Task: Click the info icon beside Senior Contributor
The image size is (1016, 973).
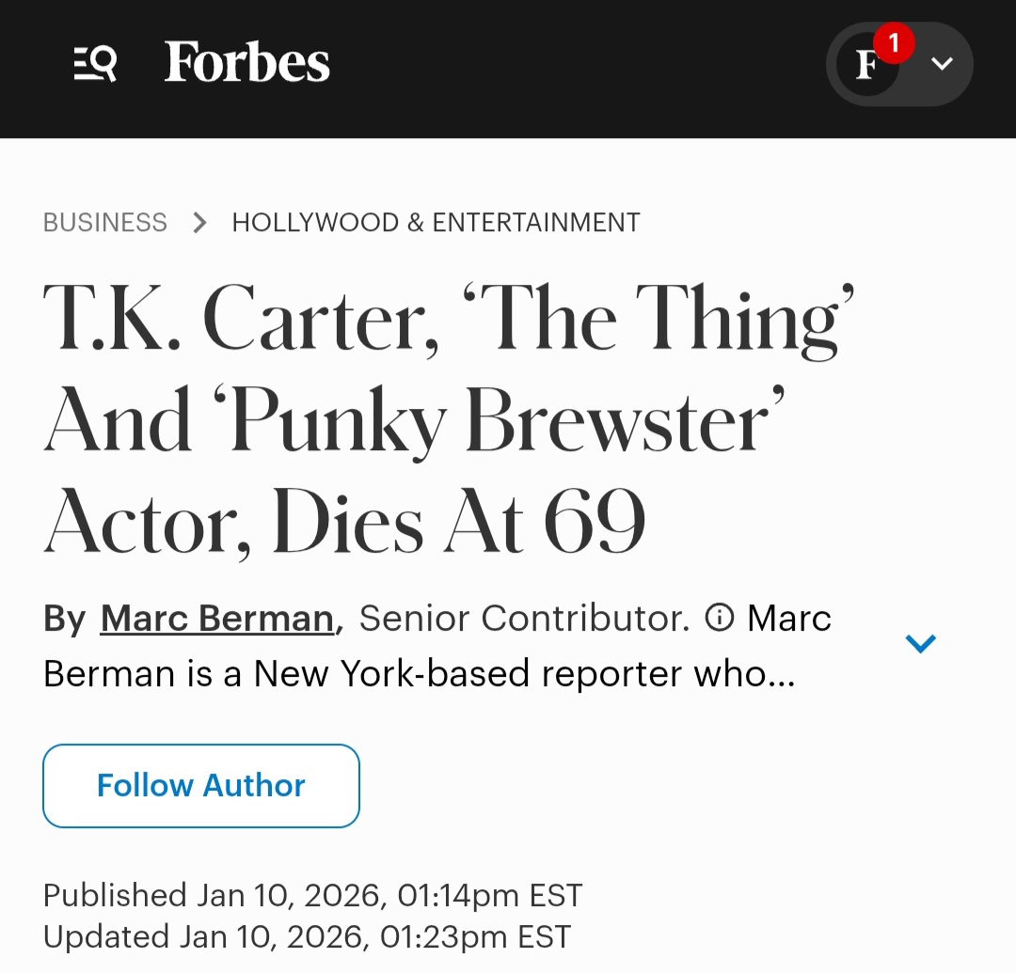Action: 720,618
